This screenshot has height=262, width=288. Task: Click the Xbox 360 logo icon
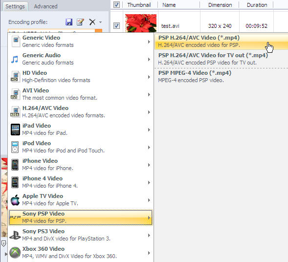(15, 253)
